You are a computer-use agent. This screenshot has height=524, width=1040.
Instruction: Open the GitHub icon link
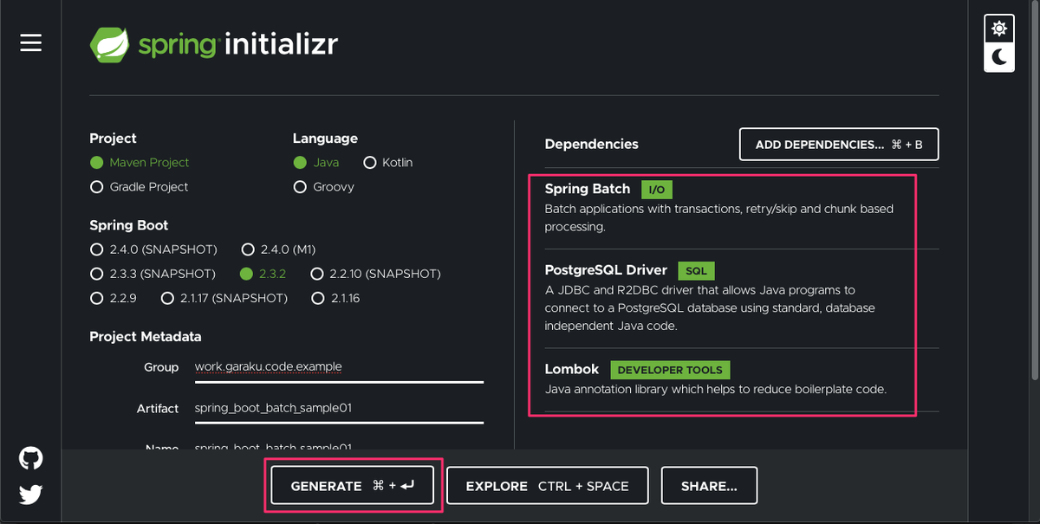tap(31, 458)
